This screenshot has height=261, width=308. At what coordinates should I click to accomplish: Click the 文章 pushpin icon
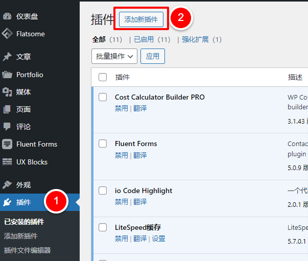7,57
